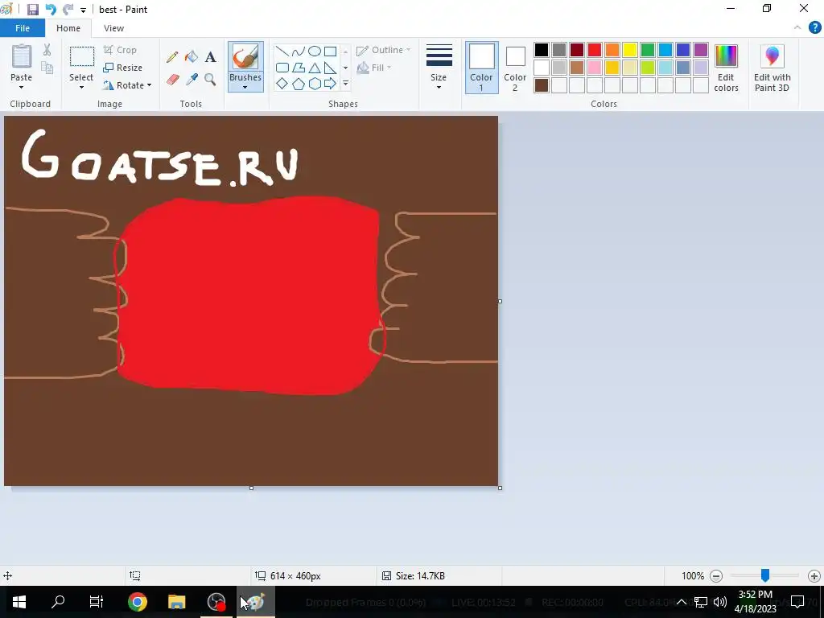Choose the Hexagon shape

[x=315, y=84]
